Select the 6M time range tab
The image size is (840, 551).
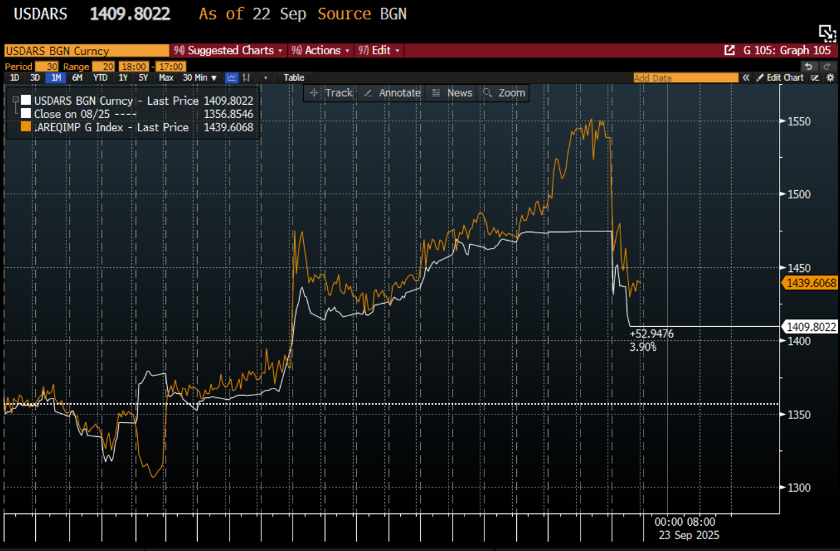point(78,78)
